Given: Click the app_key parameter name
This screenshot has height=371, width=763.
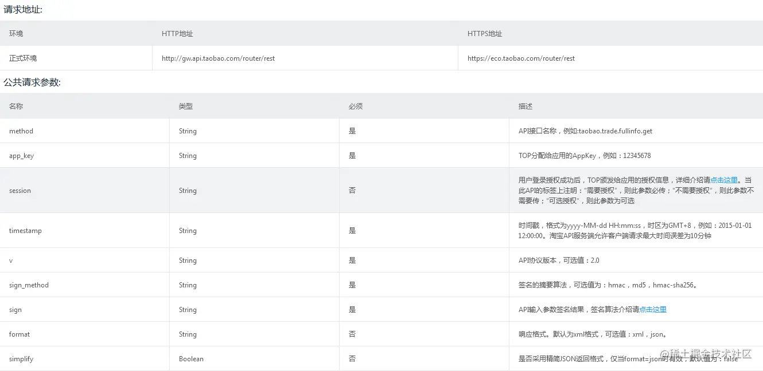Looking at the screenshot, I should coord(21,156).
